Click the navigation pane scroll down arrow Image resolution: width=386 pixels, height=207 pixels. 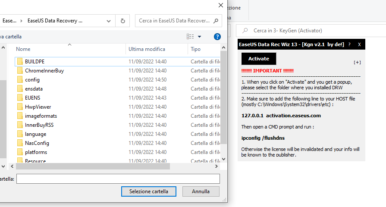[3, 166]
